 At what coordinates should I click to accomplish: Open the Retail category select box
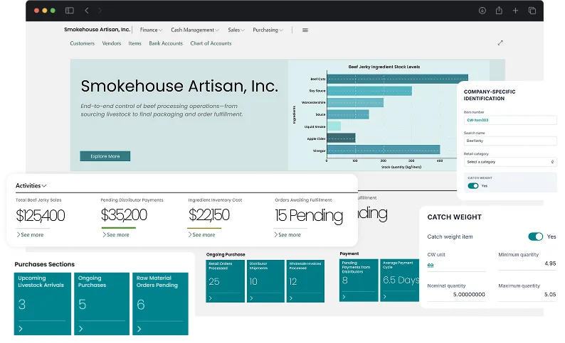tap(510, 162)
